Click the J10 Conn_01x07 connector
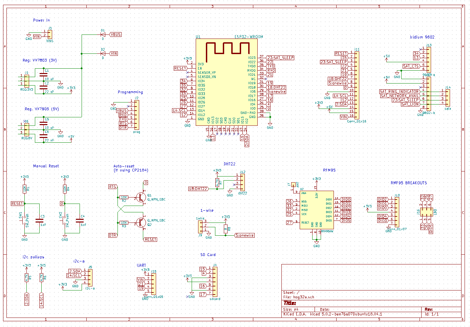470x327 pixels. 397,212
